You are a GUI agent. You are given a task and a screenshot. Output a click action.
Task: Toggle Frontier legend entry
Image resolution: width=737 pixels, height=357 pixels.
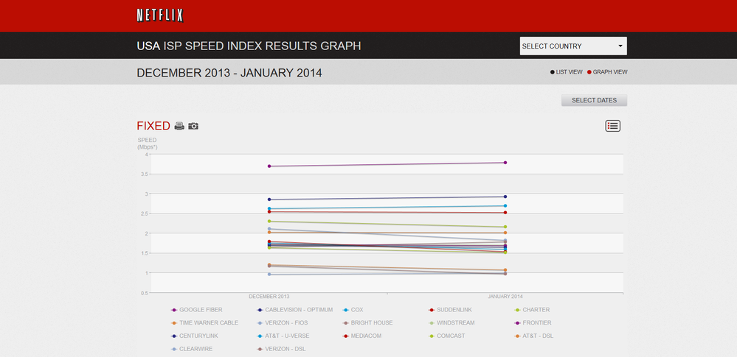click(533, 322)
